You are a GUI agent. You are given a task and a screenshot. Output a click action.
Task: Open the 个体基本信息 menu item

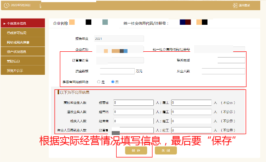[23, 23]
